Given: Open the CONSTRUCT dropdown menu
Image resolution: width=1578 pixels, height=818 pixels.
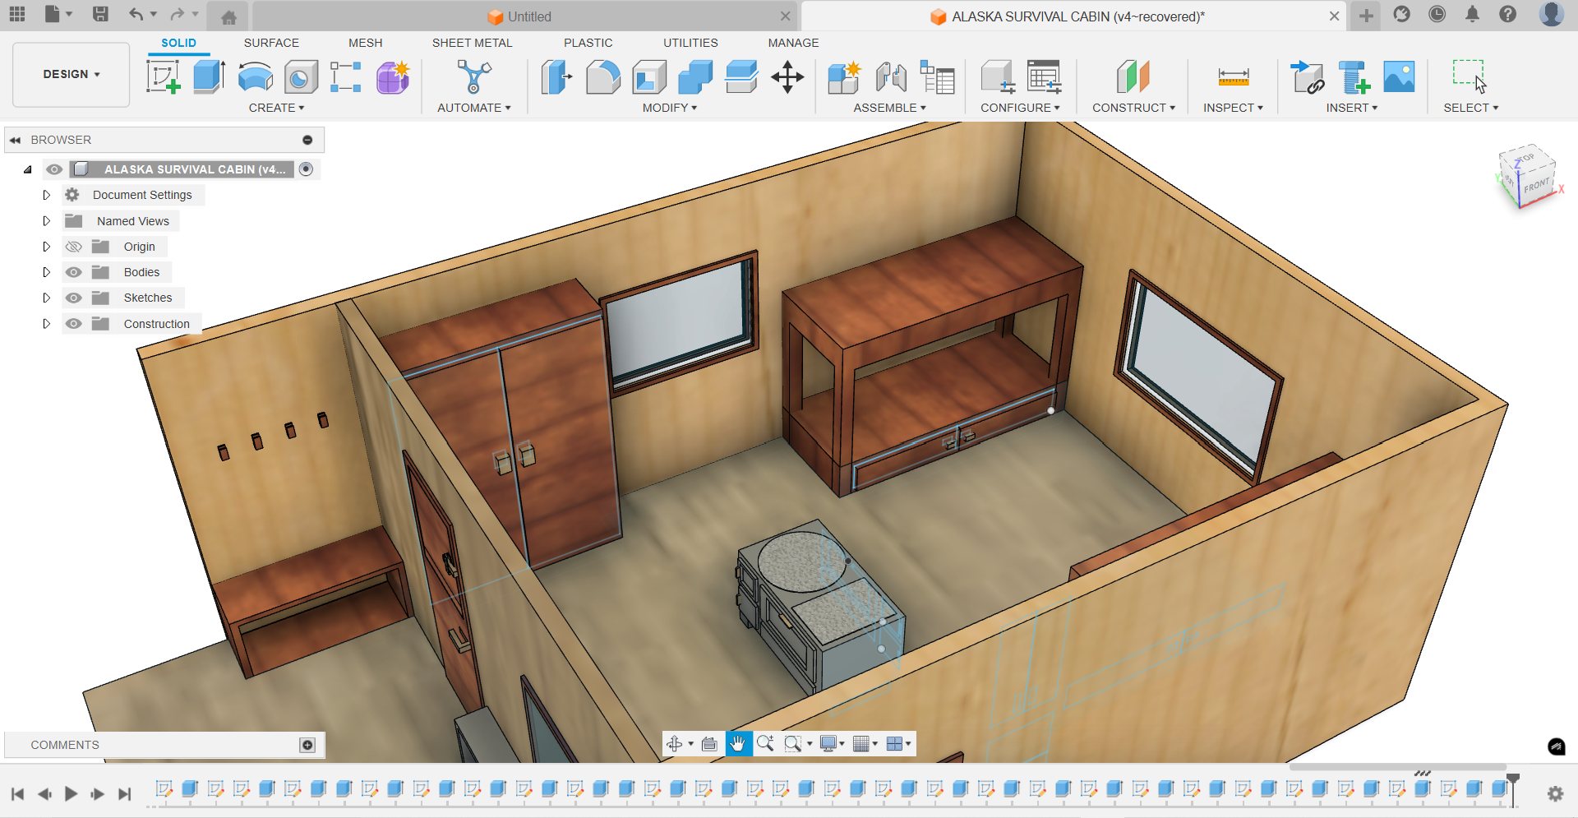Looking at the screenshot, I should click(x=1133, y=108).
